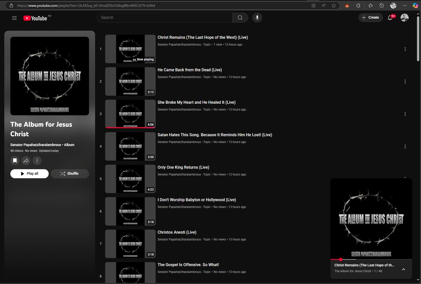This screenshot has width=421, height=284.
Task: Focus the YouTube Search field
Action: [164, 18]
